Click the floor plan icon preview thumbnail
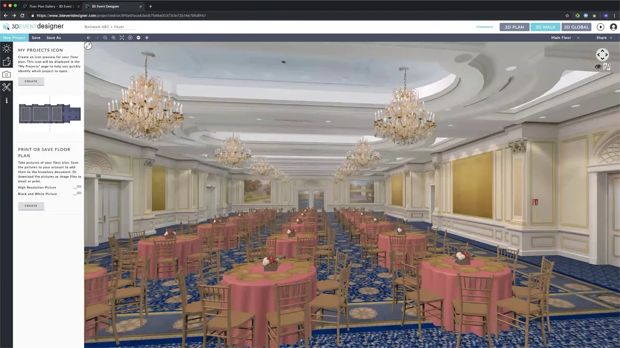The image size is (620, 348). [49, 114]
